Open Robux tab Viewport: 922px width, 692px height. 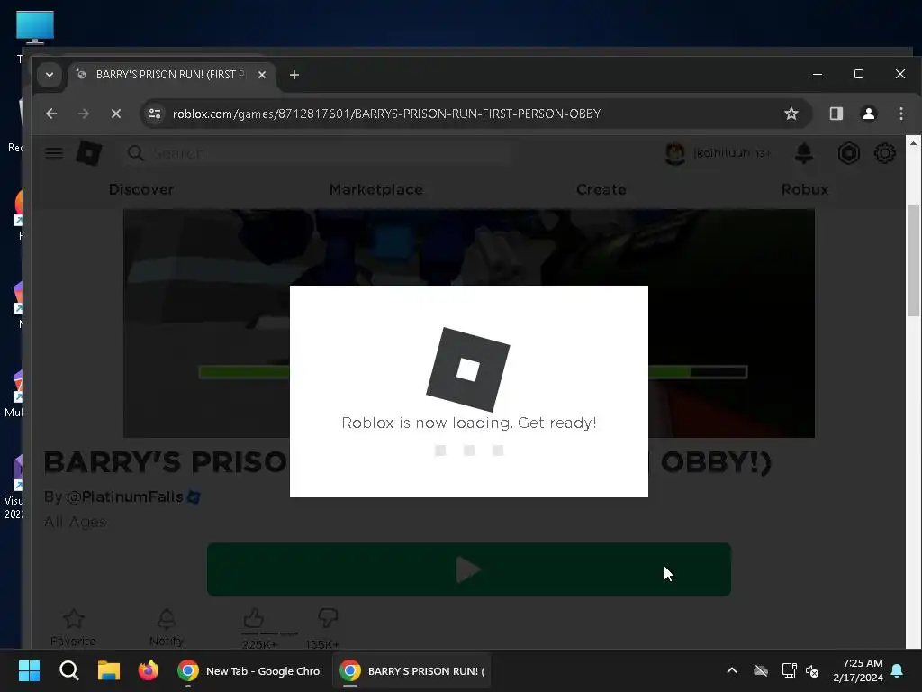coord(804,189)
